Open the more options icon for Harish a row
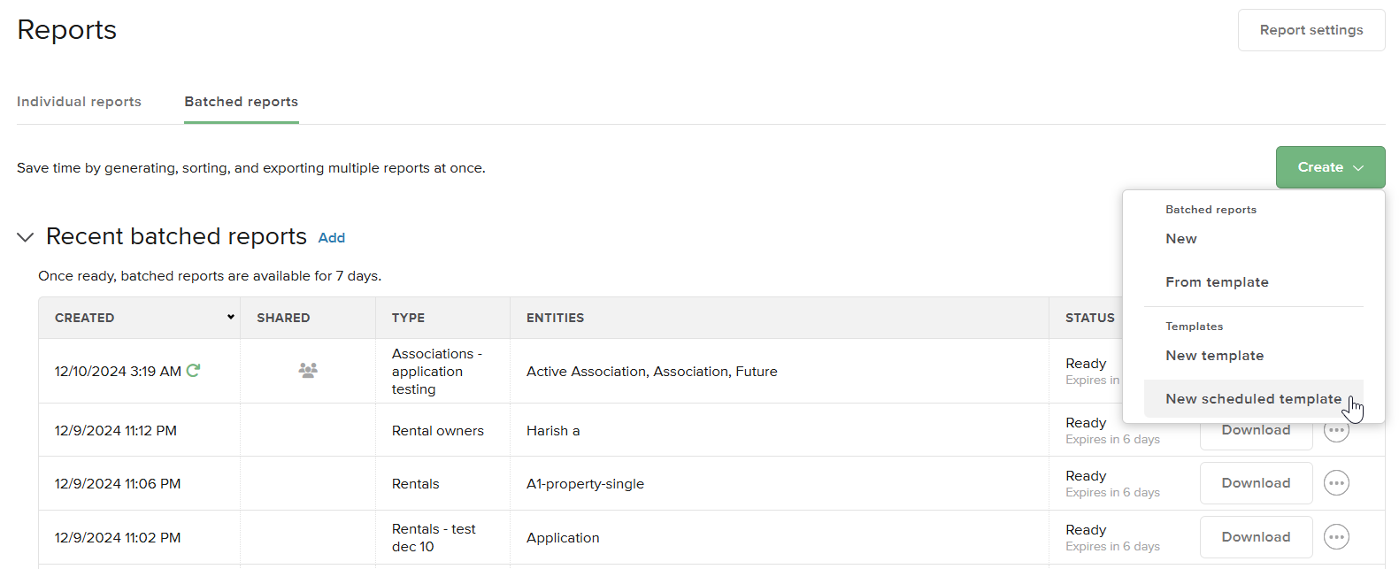Viewport: 1399px width, 569px height. pyautogui.click(x=1336, y=431)
